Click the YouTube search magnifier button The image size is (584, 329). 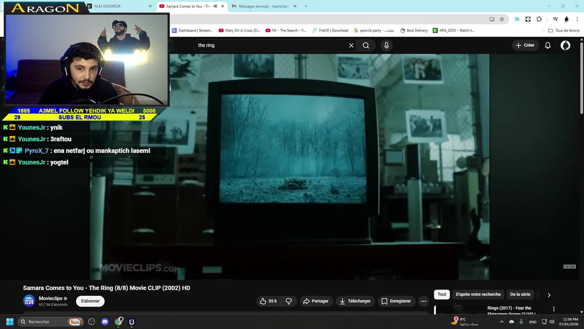click(366, 45)
